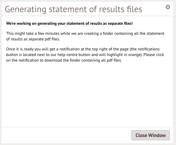Dismiss the dialog using the X icon
Image resolution: width=176 pixels, height=145 pixels.
click(168, 7)
